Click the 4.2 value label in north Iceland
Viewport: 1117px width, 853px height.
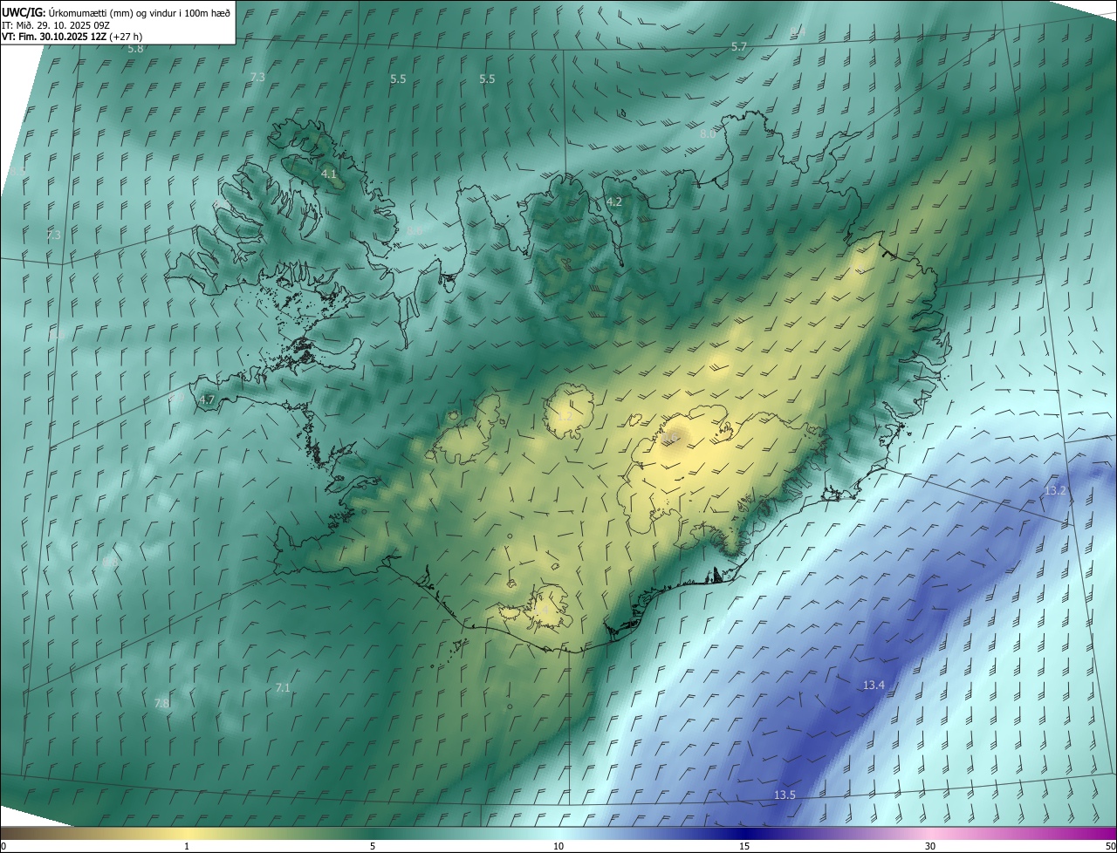click(614, 201)
